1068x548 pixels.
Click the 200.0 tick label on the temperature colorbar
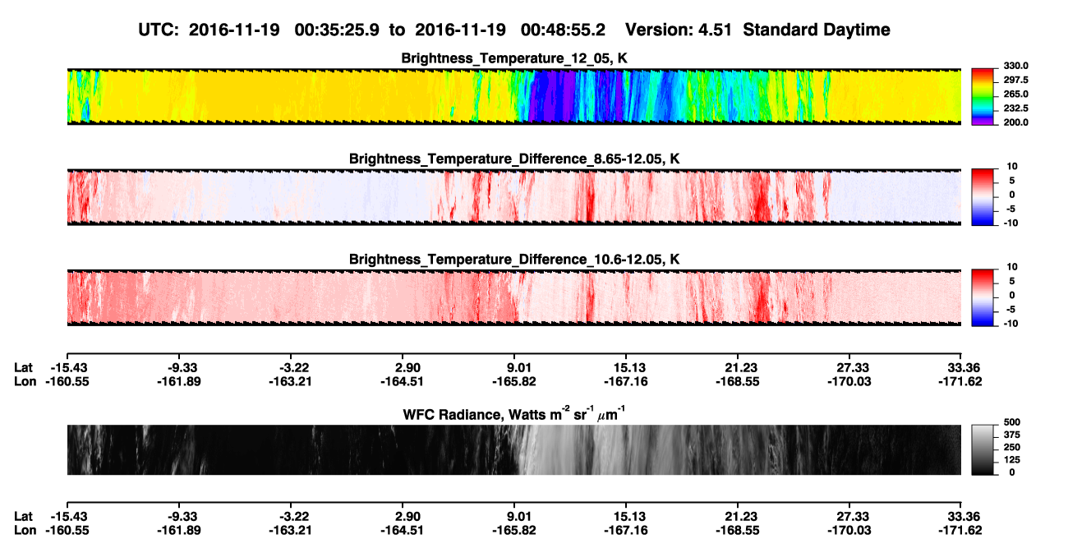point(1015,122)
